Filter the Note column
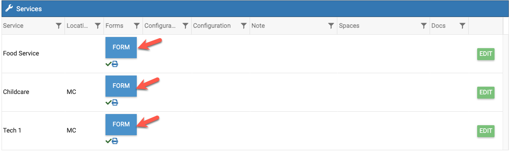Viewport: 510px width, 151px height. point(331,26)
